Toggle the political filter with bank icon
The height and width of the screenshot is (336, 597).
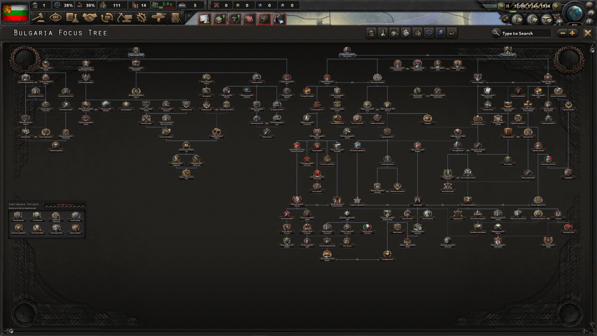(371, 33)
